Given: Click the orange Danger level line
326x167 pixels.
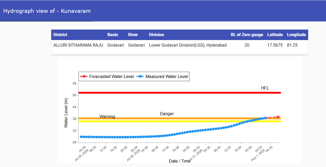Looking at the screenshot, I should (180, 118).
